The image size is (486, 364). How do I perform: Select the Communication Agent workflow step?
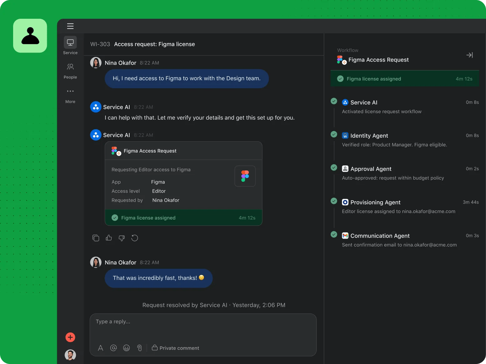point(405,240)
